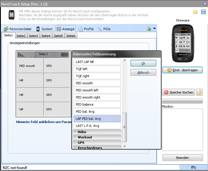Expand the Verschiedenes category
Screen dimensions: 208x171
[x=97, y=147]
